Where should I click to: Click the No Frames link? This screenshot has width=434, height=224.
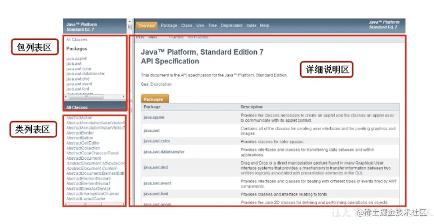click(x=198, y=37)
